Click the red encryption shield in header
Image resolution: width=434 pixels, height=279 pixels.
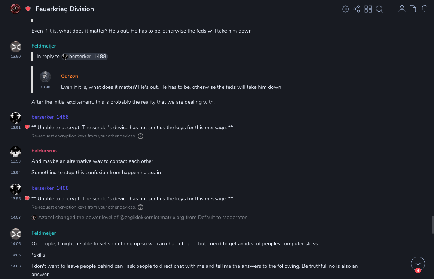click(28, 9)
